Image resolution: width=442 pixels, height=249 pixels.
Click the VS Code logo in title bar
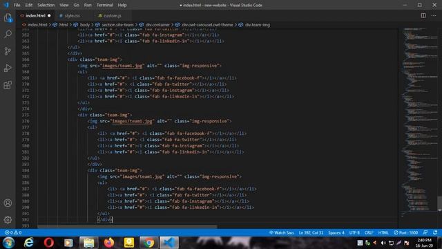coord(6,5)
